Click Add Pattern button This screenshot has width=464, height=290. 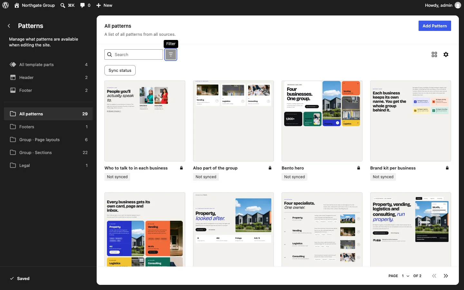point(435,26)
